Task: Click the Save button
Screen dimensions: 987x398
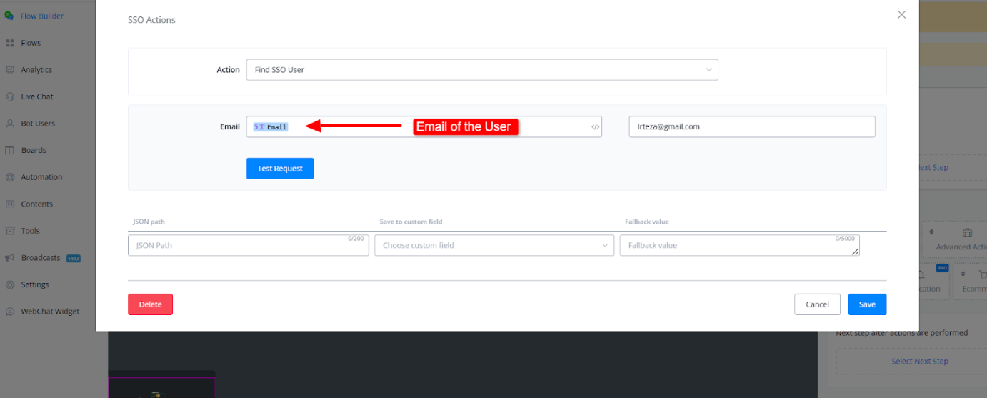Action: (x=867, y=304)
